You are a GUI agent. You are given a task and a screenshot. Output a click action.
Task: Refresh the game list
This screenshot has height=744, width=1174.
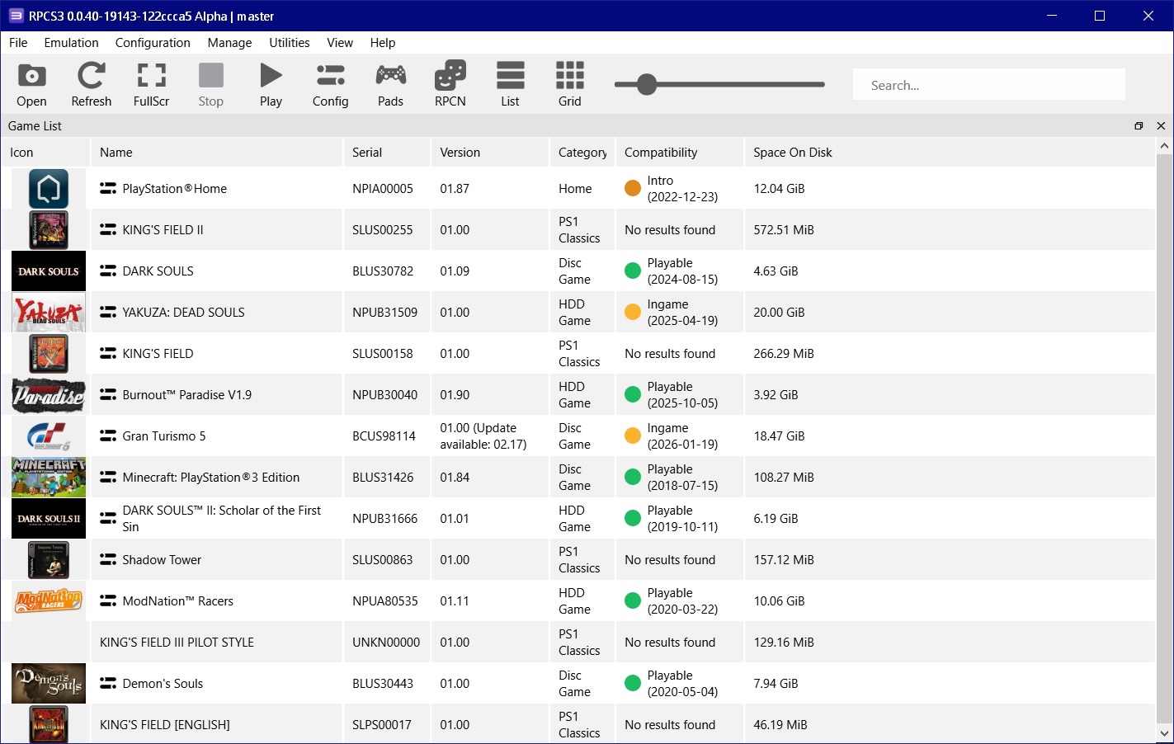pyautogui.click(x=91, y=84)
